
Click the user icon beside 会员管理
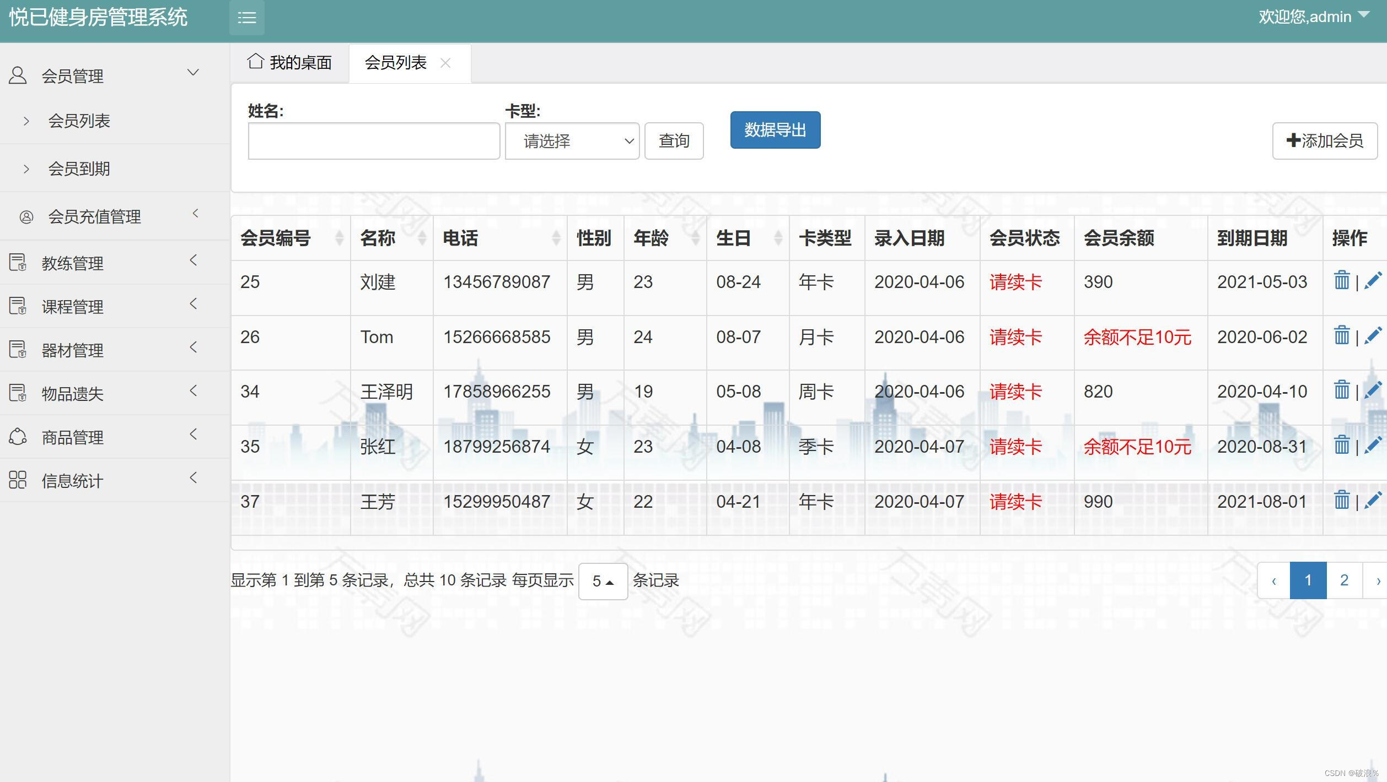(18, 75)
